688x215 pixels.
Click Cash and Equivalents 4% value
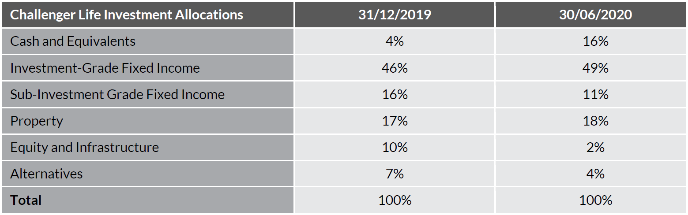395,41
